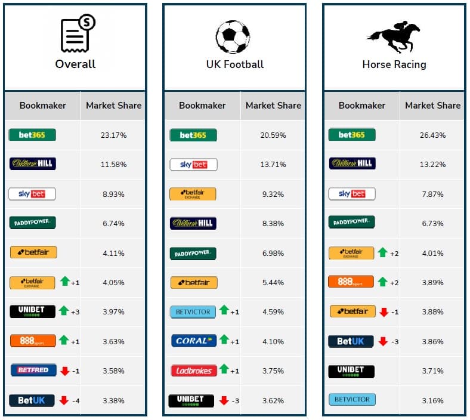Click Coral logo in UK Football table

[194, 341]
